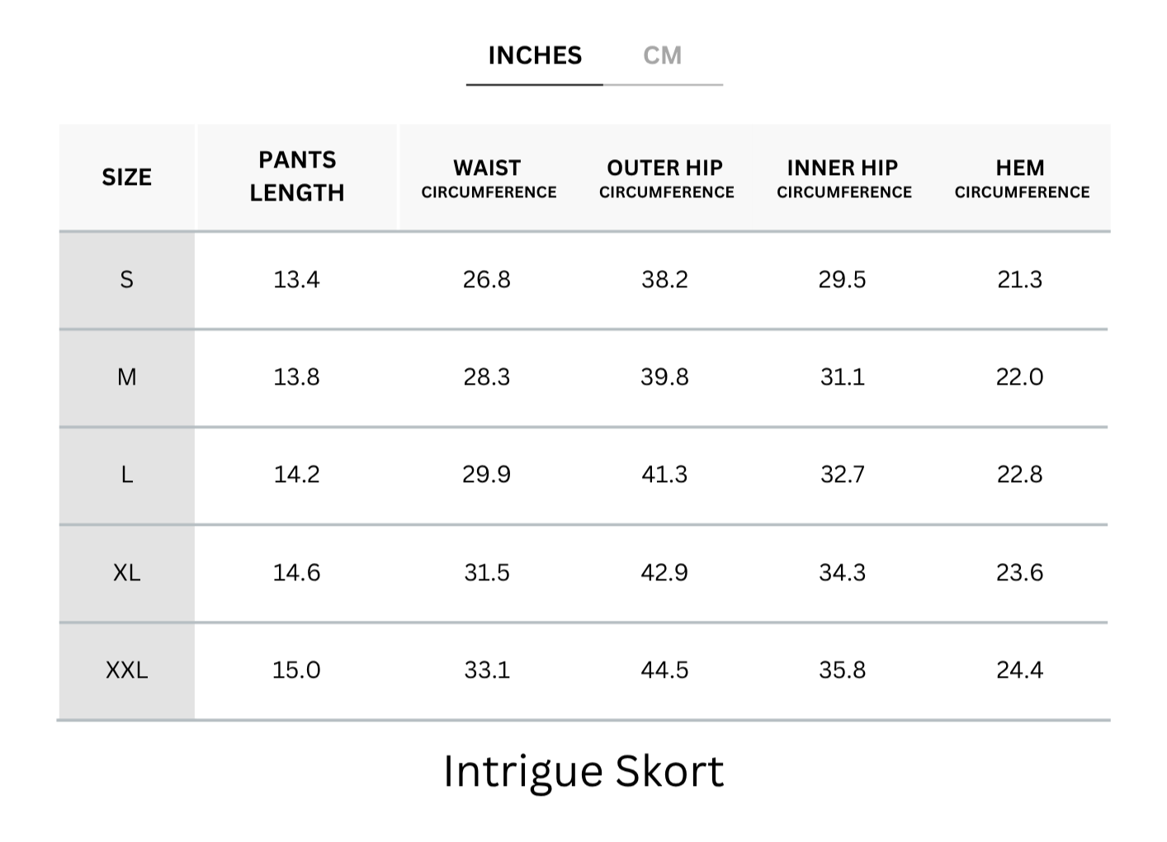Select the XL size row label

tap(126, 573)
